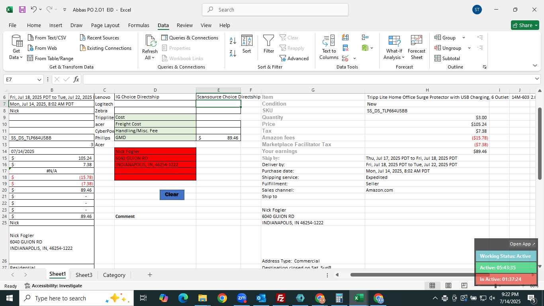Screen dimensions: 544x306
Task: Open Recent Sources
Action: click(x=100, y=37)
